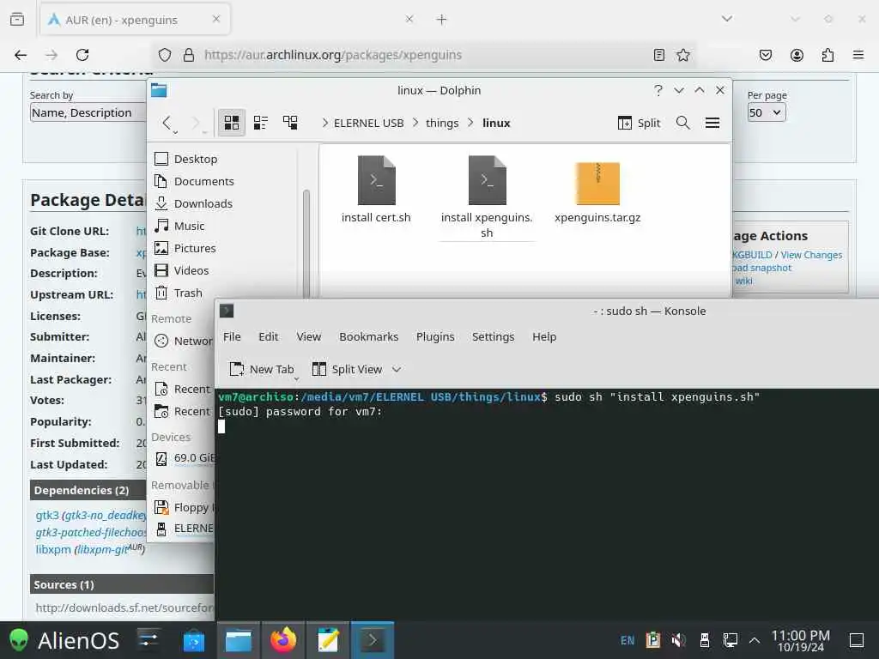Switch Dolphin to Compact view mode
The width and height of the screenshot is (879, 659).
261,123
